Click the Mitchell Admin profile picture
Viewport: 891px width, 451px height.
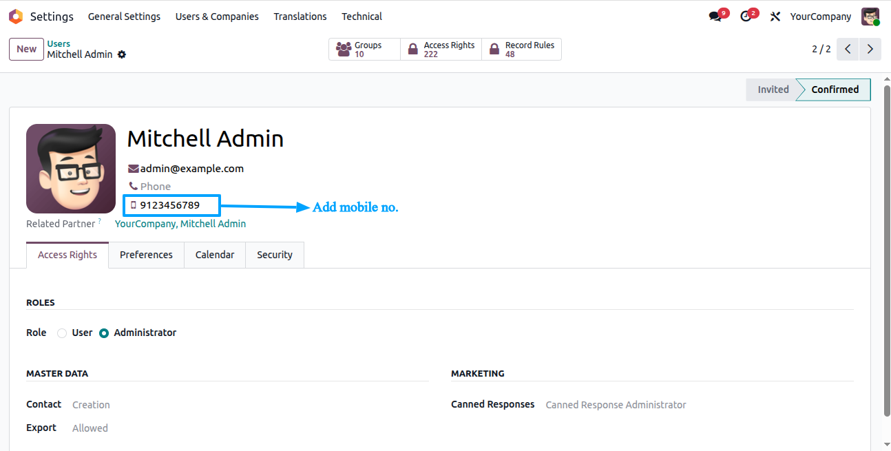(x=71, y=169)
